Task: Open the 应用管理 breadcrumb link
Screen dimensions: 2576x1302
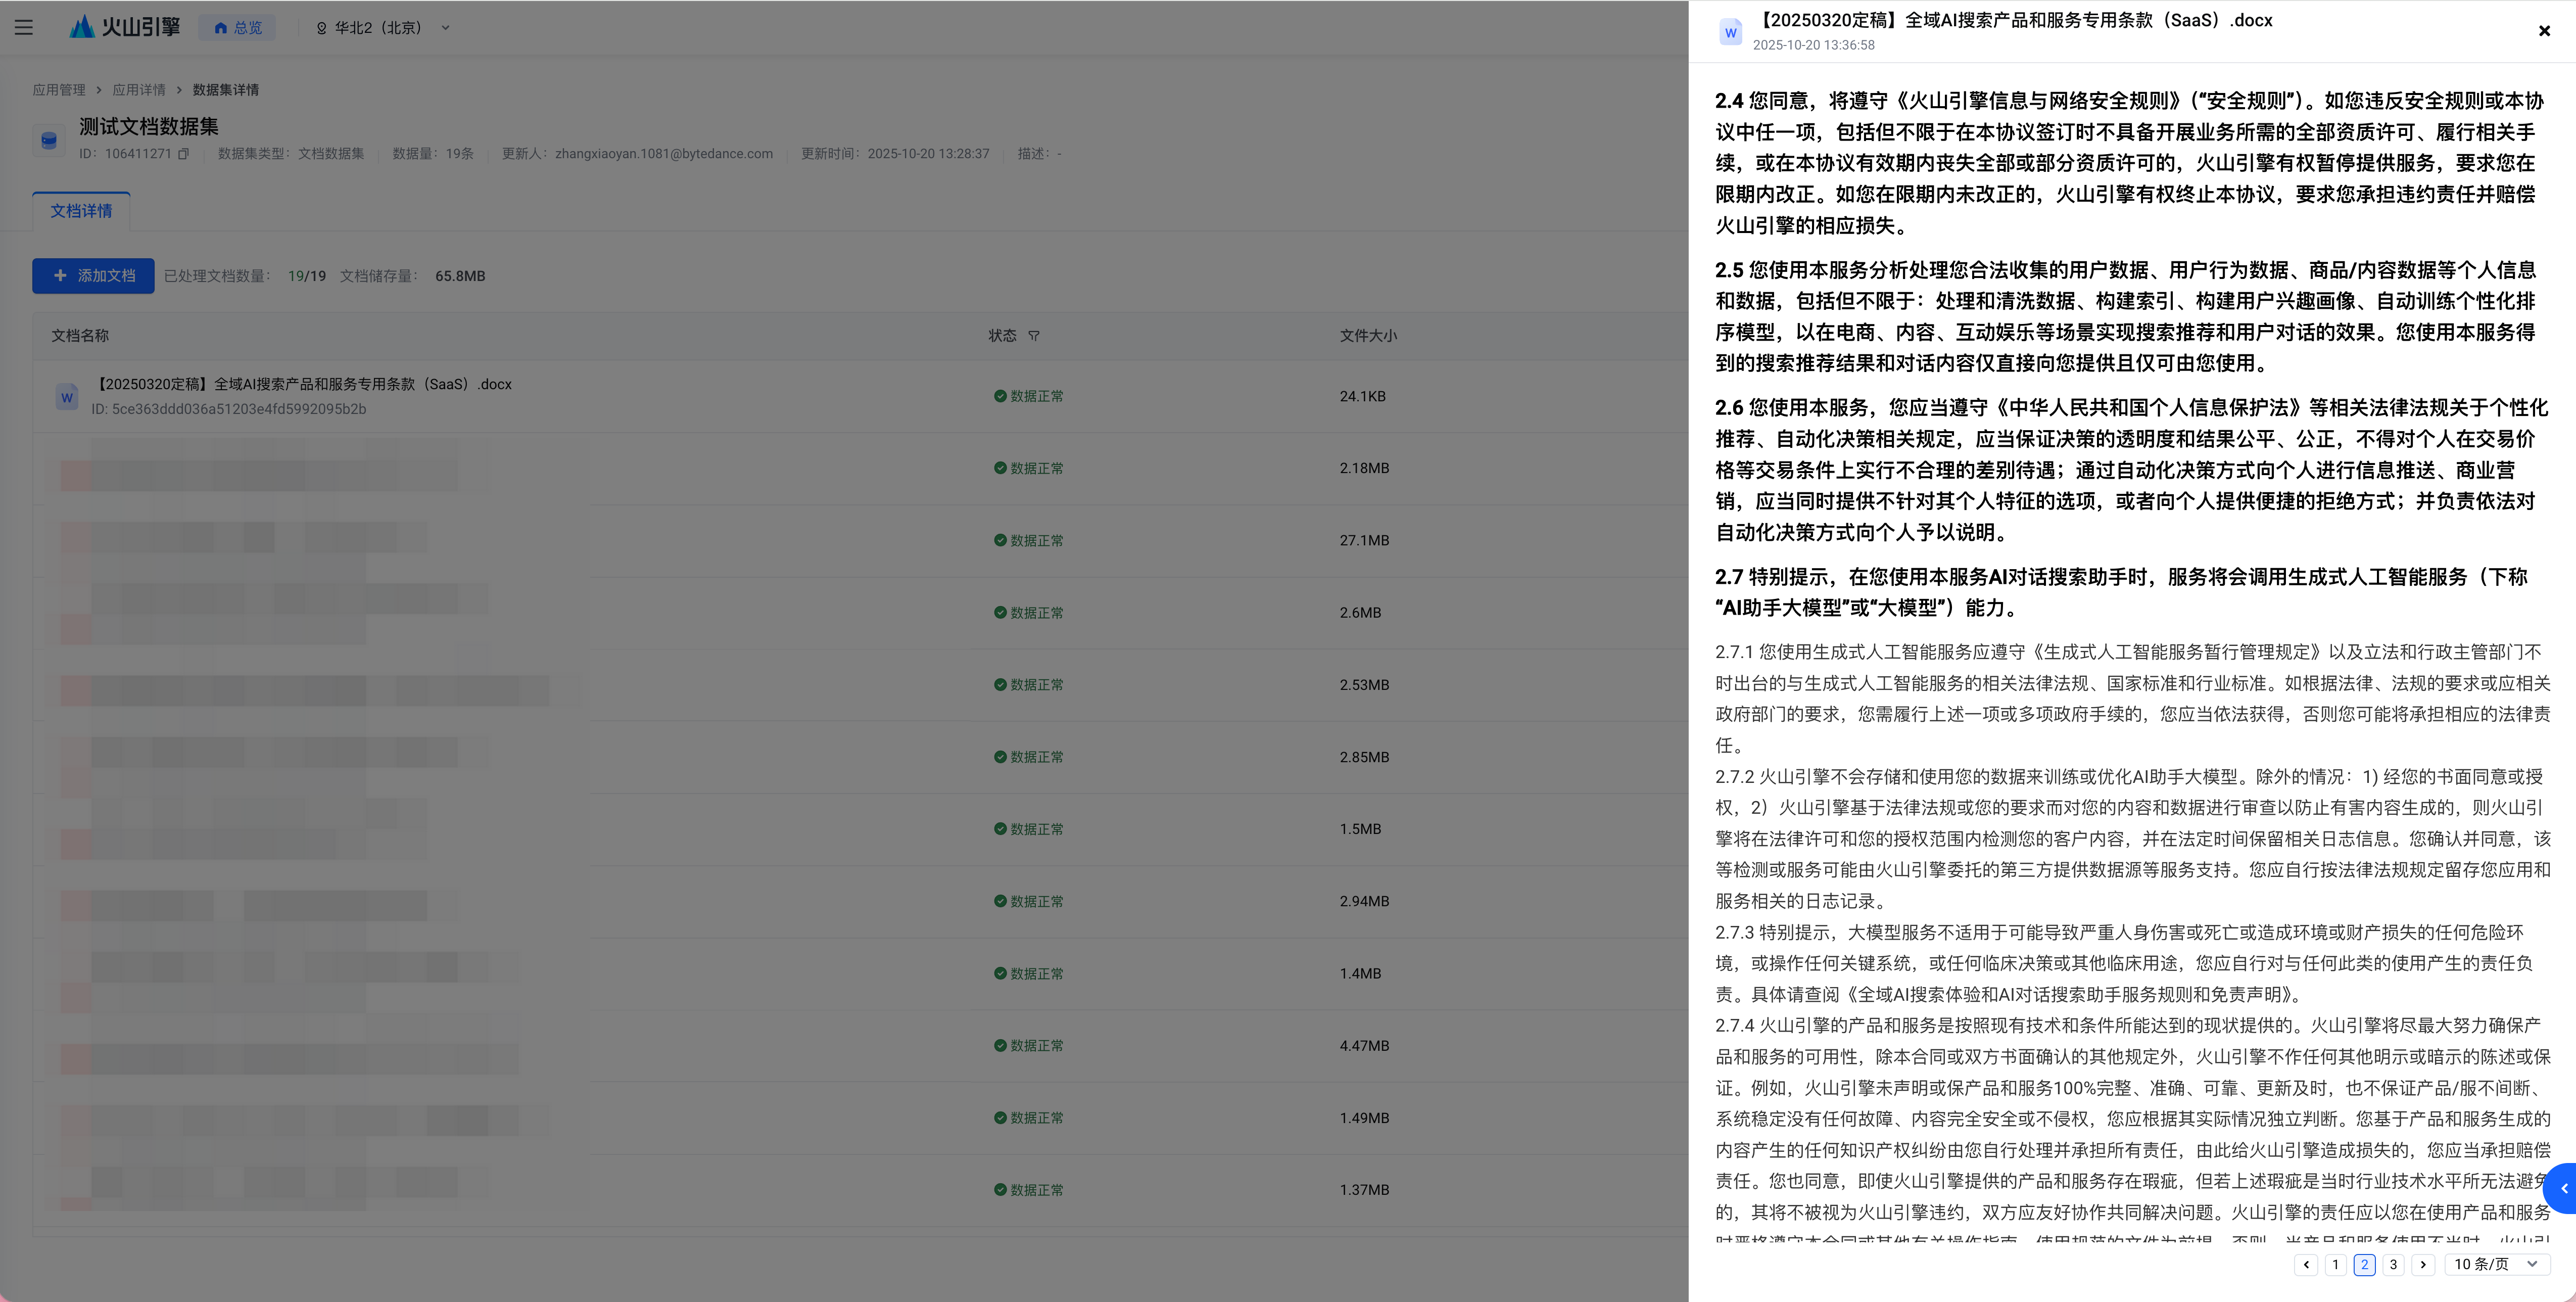Action: click(x=59, y=90)
